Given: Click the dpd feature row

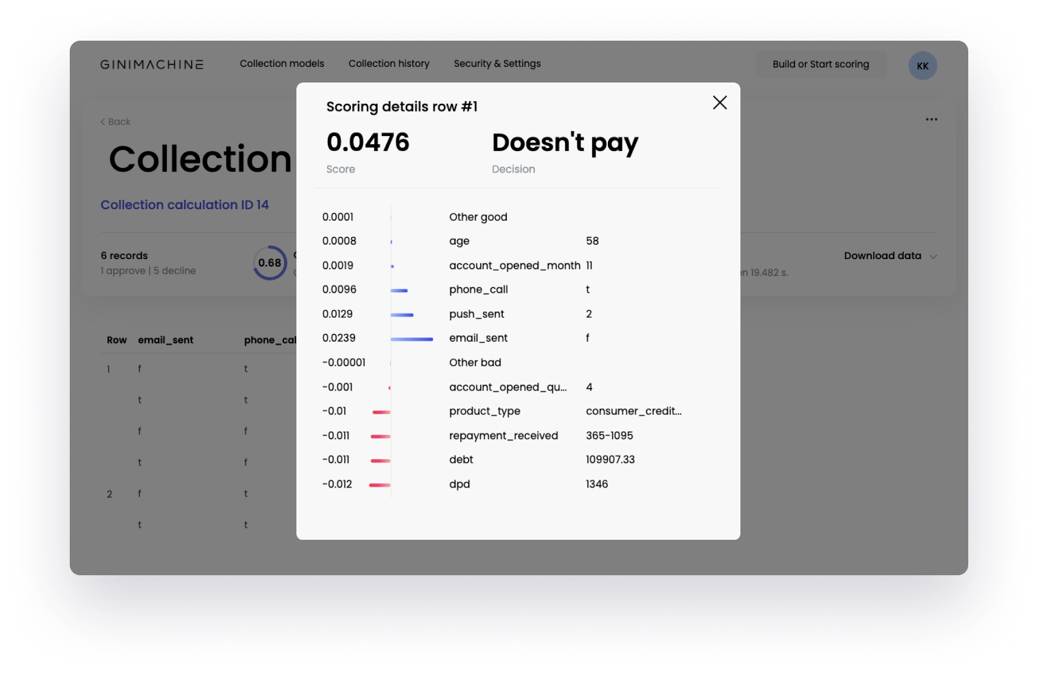Looking at the screenshot, I should pyautogui.click(x=460, y=484).
